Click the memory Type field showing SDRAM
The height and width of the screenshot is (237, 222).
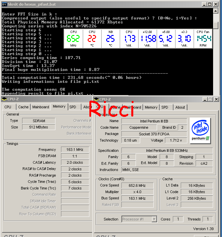(39, 121)
